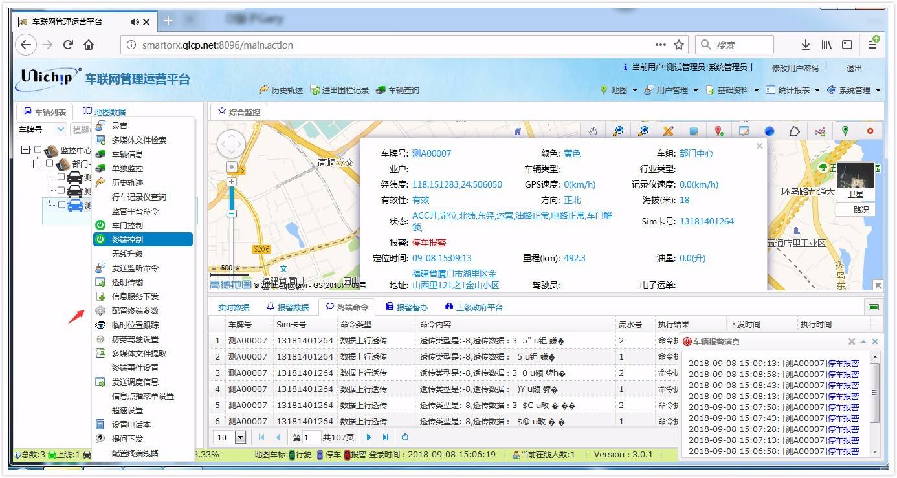Screen dimensions: 897x478
Task: Close the 车辆报警消息 popup
Action: tap(875, 342)
